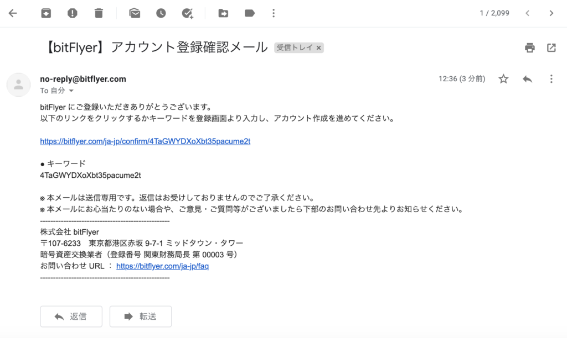This screenshot has width=567, height=338.
Task: Click the 暗号資産交換業者 registration line
Action: click(140, 255)
